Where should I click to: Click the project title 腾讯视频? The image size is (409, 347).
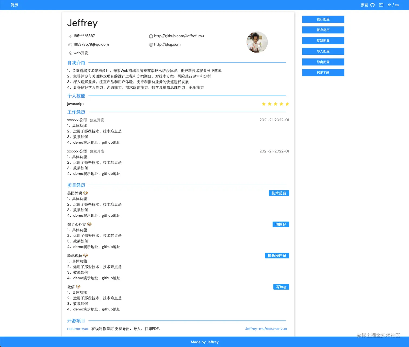tap(75, 255)
